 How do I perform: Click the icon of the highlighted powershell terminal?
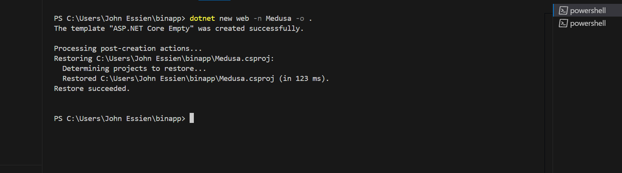click(x=563, y=10)
